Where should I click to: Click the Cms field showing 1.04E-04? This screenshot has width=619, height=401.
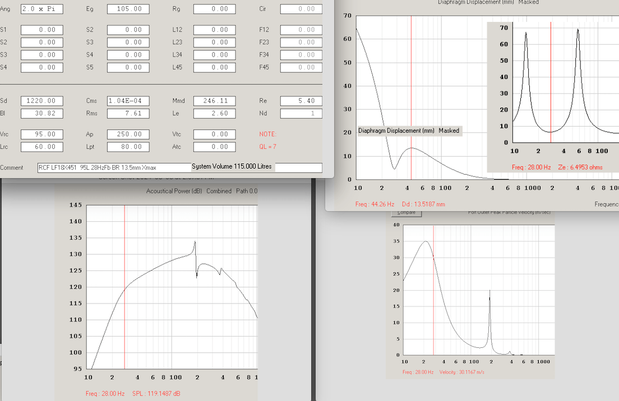128,101
